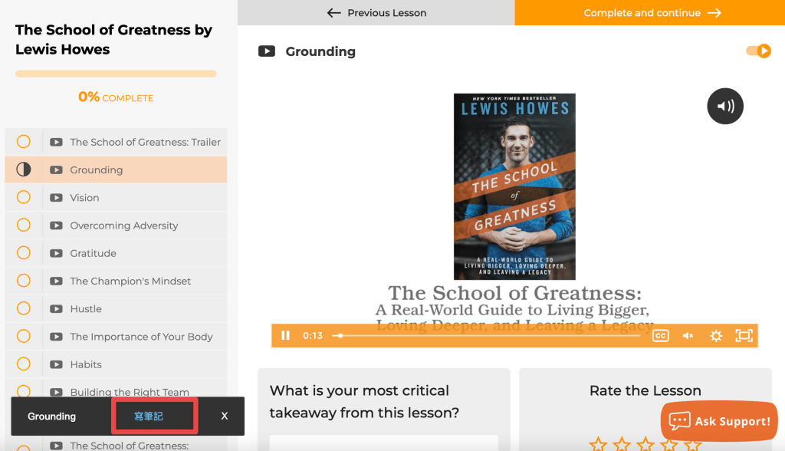785x451 pixels.
Task: Close the Grounding note popup
Action: [x=225, y=416]
